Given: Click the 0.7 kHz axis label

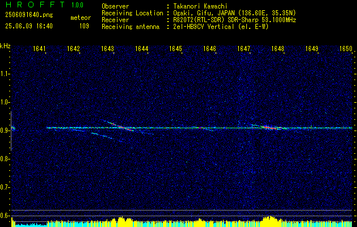Looking at the screenshot, I should click(x=5, y=187).
